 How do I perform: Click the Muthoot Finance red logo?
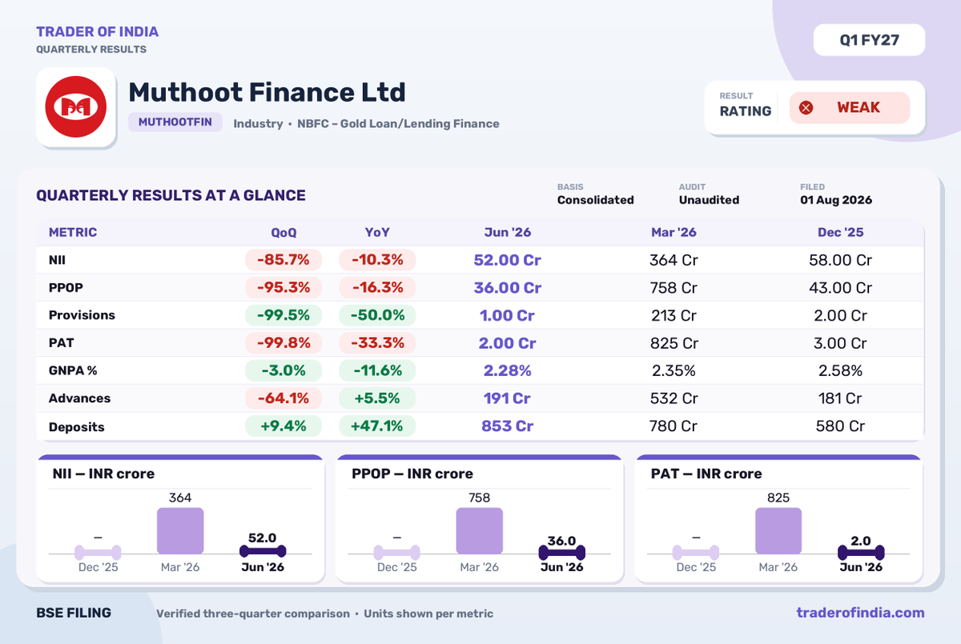pos(76,107)
